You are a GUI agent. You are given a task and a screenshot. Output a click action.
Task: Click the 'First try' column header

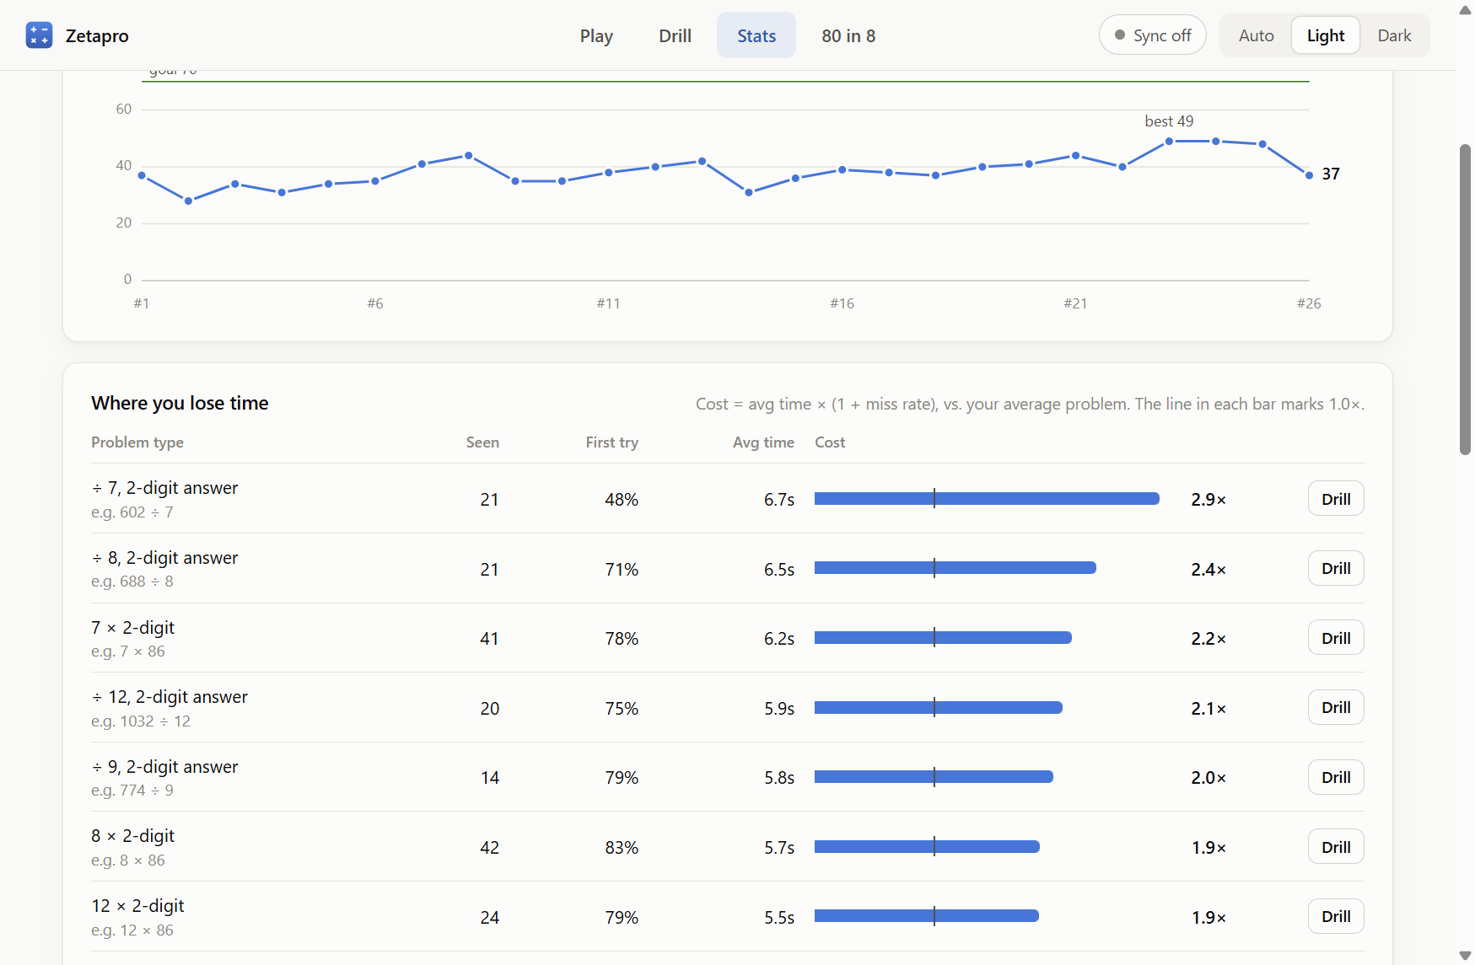(x=612, y=442)
